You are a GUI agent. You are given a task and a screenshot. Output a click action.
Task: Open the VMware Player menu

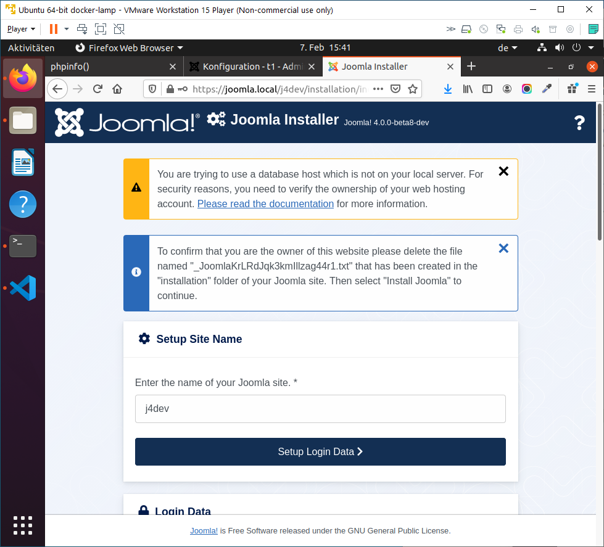point(21,29)
